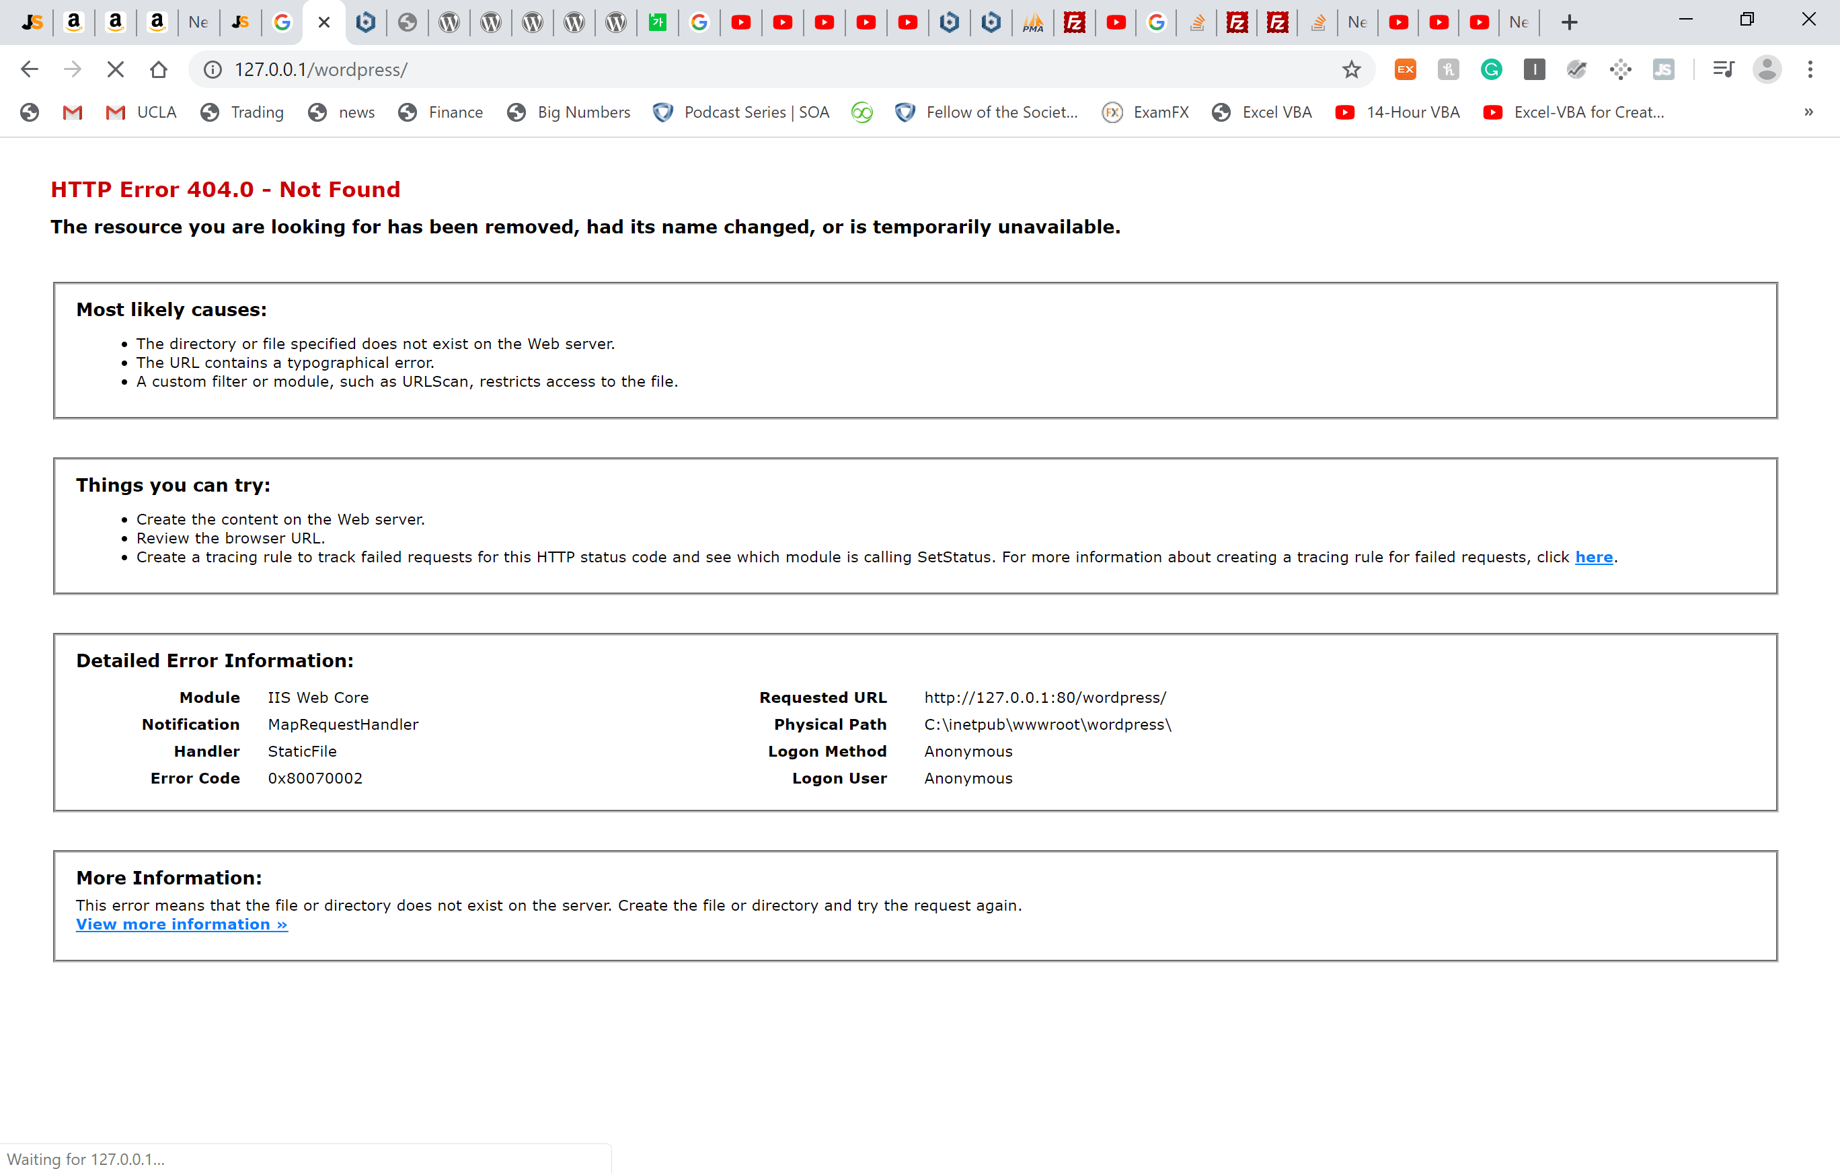Image resolution: width=1840 pixels, height=1173 pixels.
Task: Click the orange EX extension icon
Action: coord(1405,69)
